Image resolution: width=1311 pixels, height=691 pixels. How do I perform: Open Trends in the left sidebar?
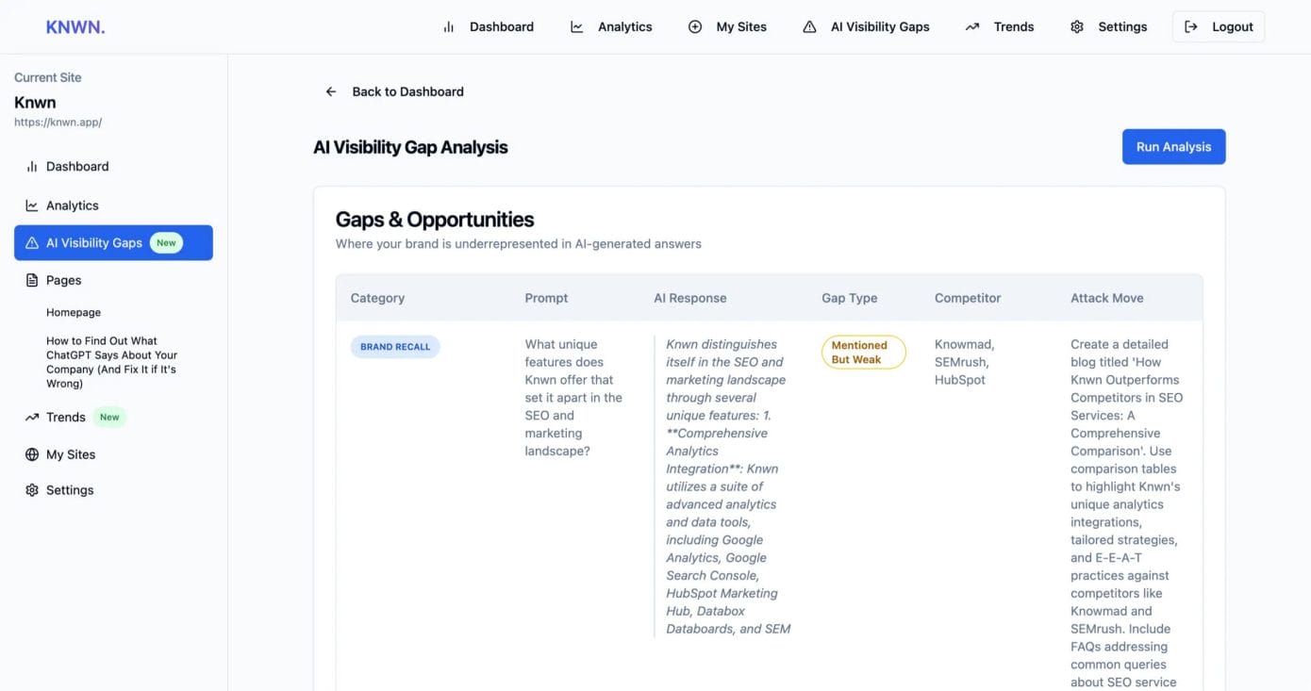click(x=66, y=417)
